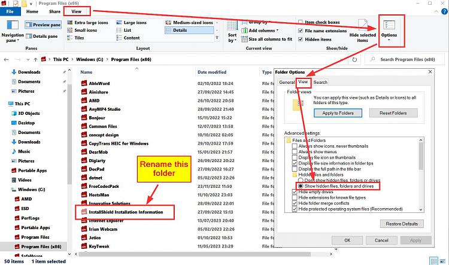Open Add columns dropdown
Image resolution: width=449 pixels, height=265 pixels.
tap(260, 31)
